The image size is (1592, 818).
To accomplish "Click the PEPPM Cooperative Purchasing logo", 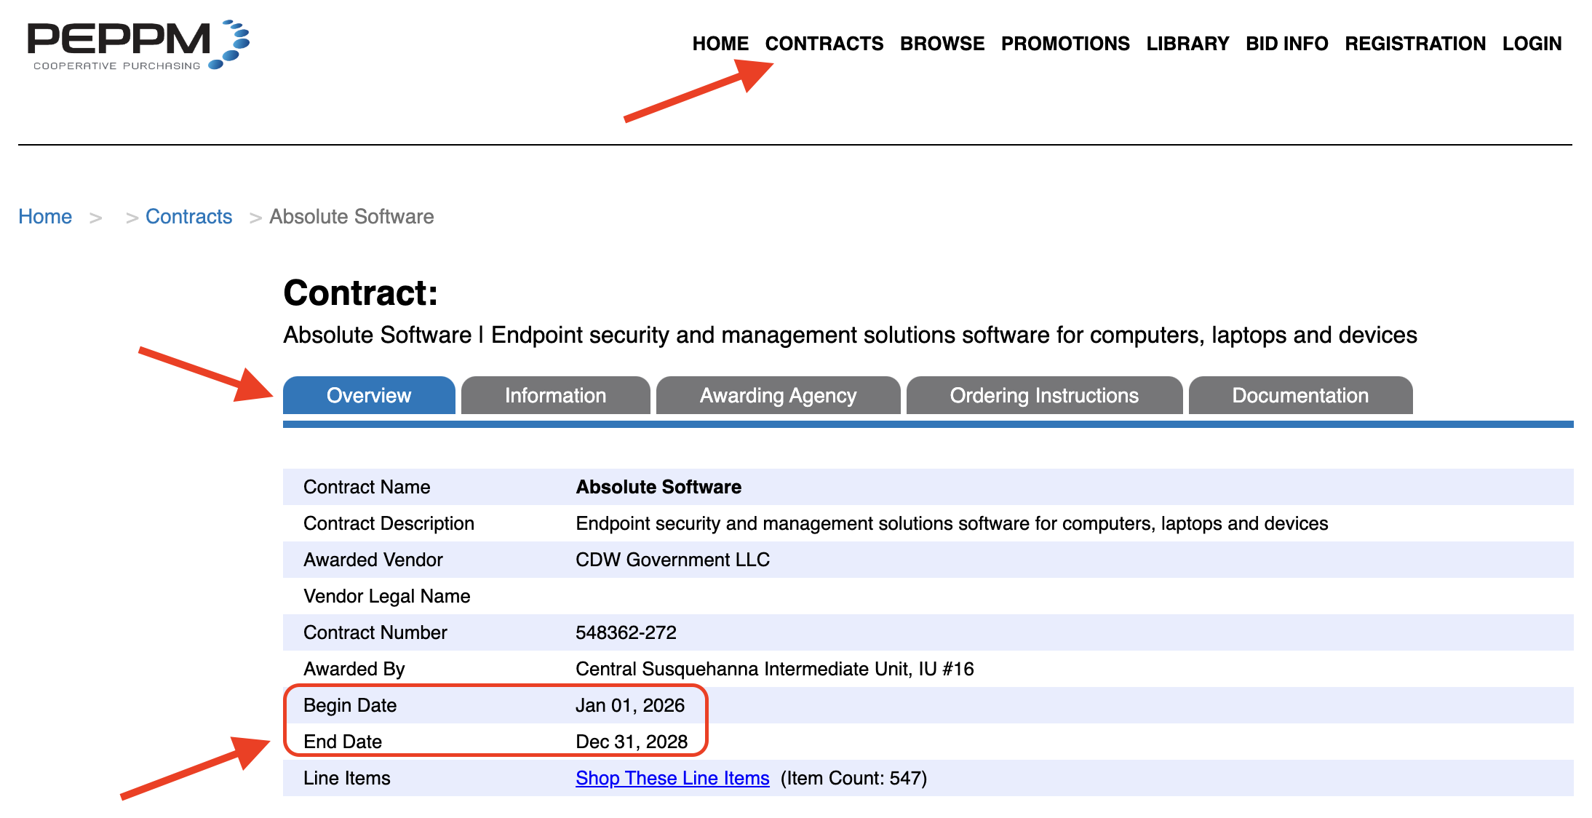I will 138,45.
